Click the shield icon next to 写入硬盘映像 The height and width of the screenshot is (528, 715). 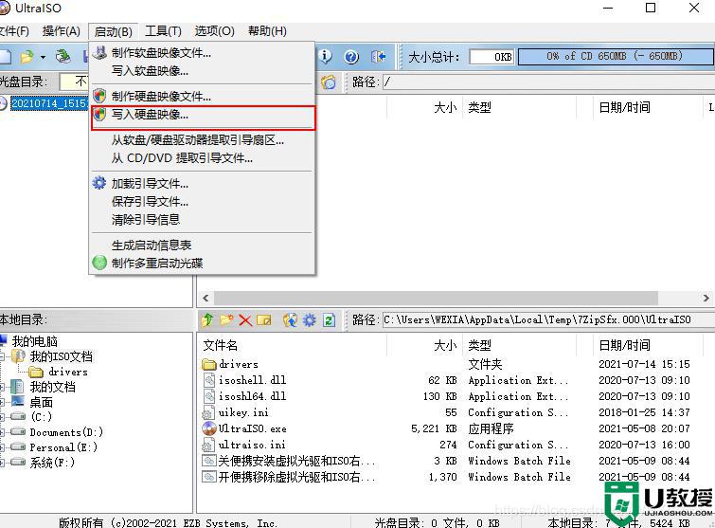point(99,114)
